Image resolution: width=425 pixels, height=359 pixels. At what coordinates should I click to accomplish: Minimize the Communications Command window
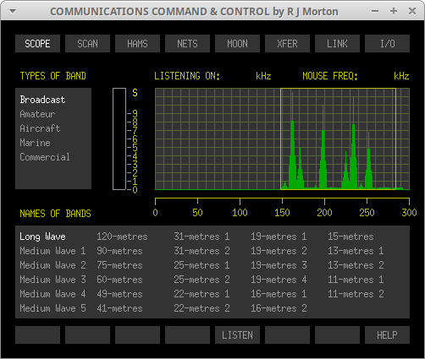click(x=375, y=11)
